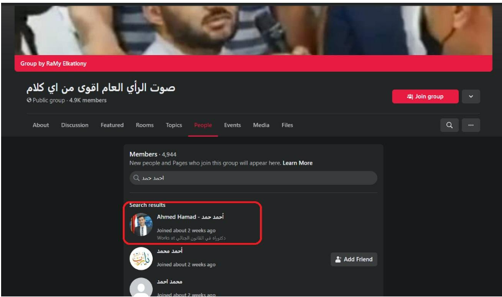Select the Events tab

pos(233,125)
